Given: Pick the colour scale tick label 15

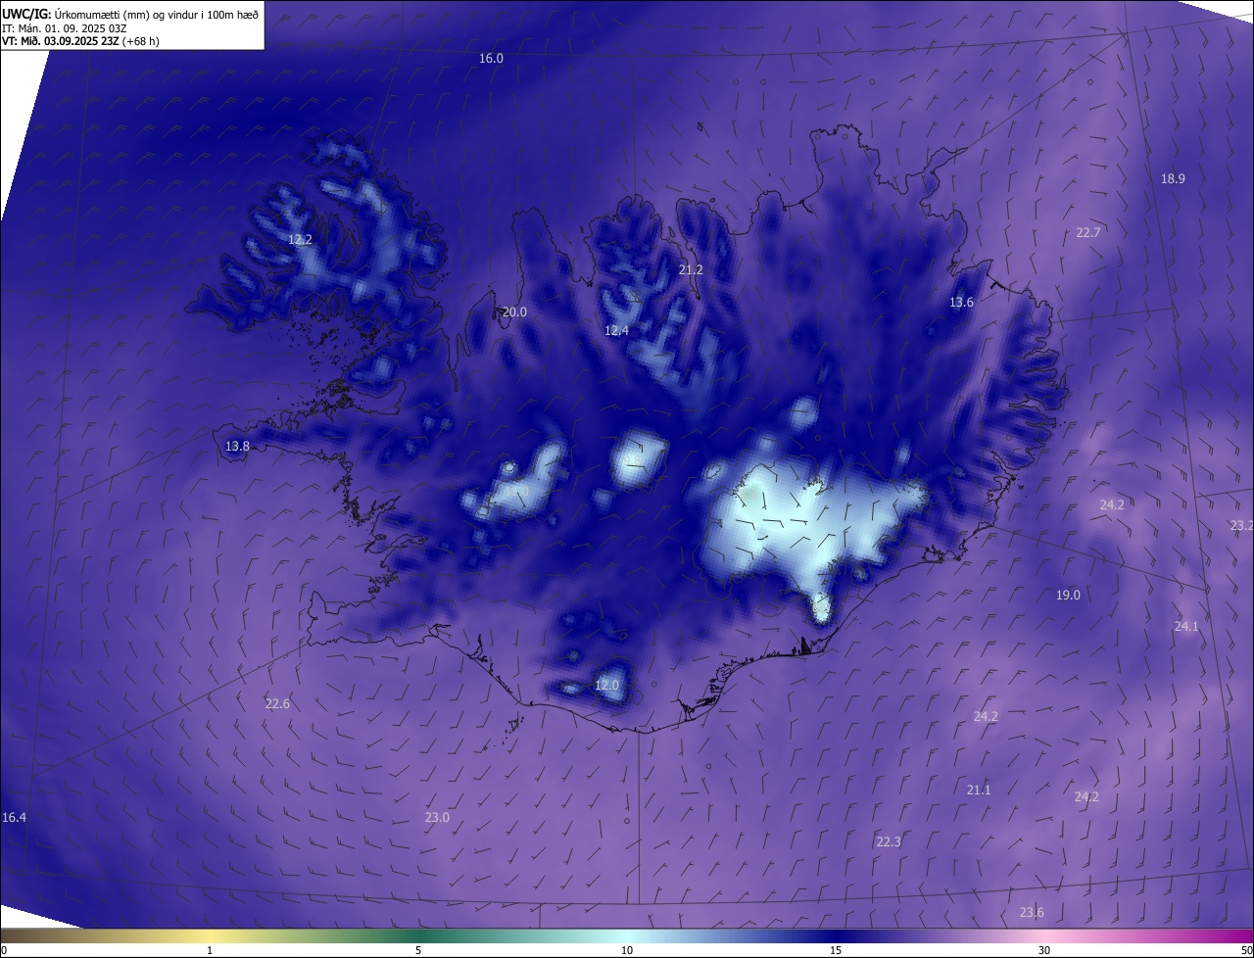Looking at the screenshot, I should tap(836, 950).
